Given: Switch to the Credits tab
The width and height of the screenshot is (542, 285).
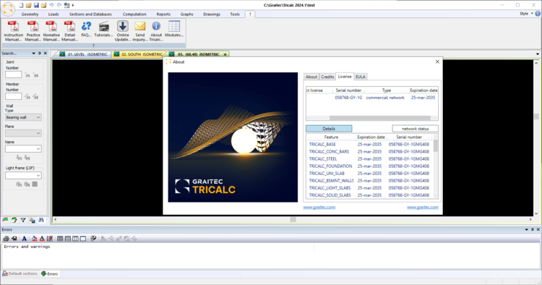Looking at the screenshot, I should 327,77.
